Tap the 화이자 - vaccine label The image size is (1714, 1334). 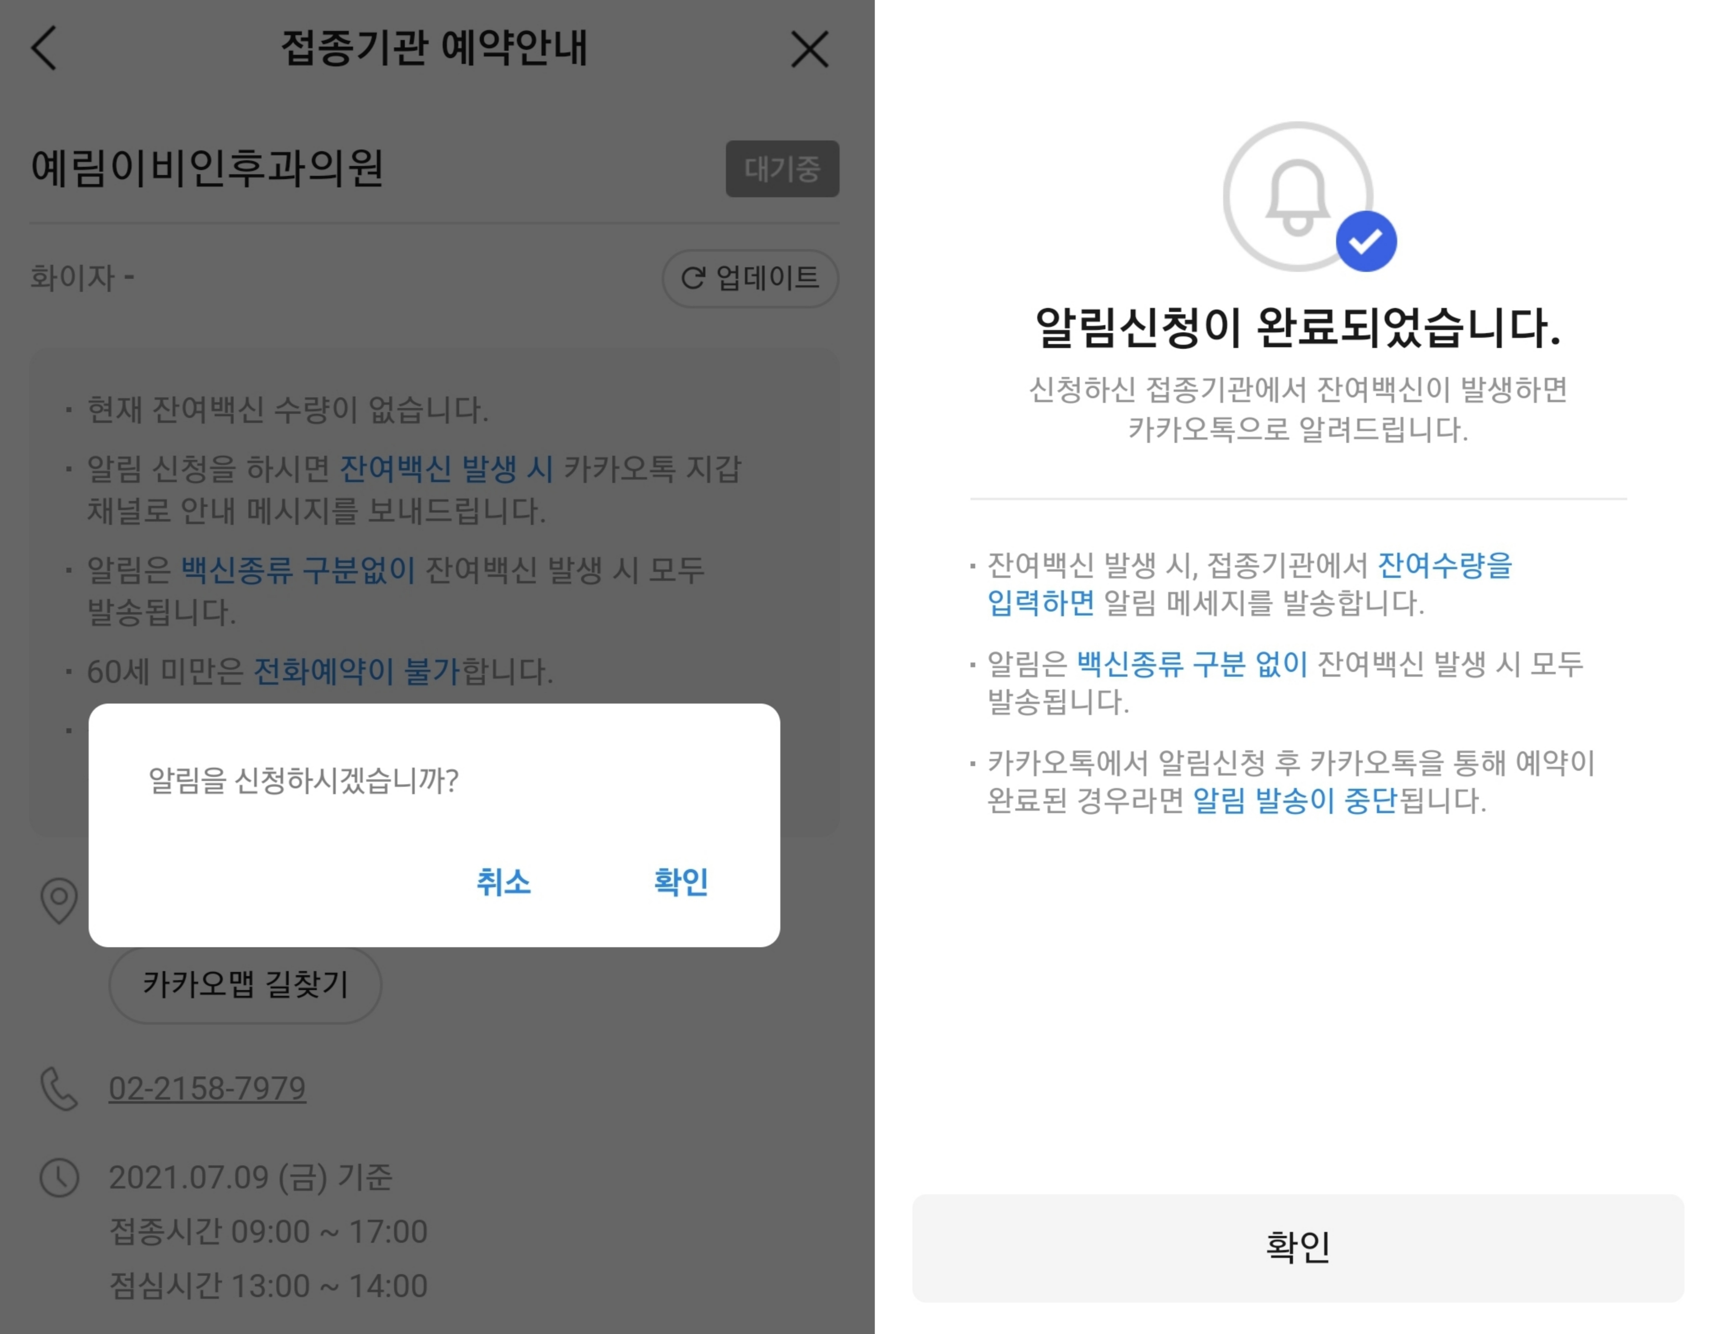click(82, 278)
